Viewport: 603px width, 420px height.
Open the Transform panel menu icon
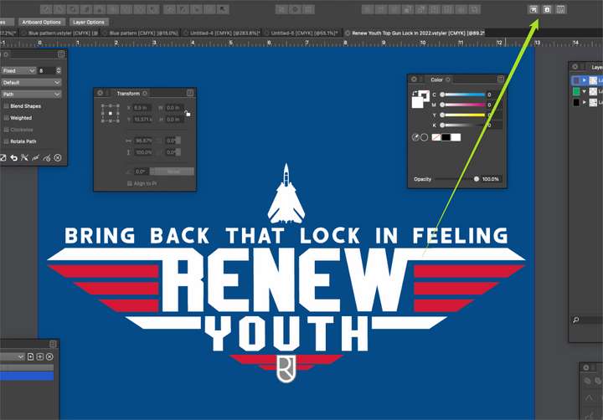pos(190,93)
